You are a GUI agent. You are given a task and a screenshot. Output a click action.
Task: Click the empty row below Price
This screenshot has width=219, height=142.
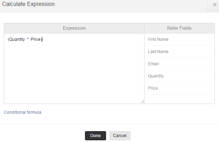[179, 99]
